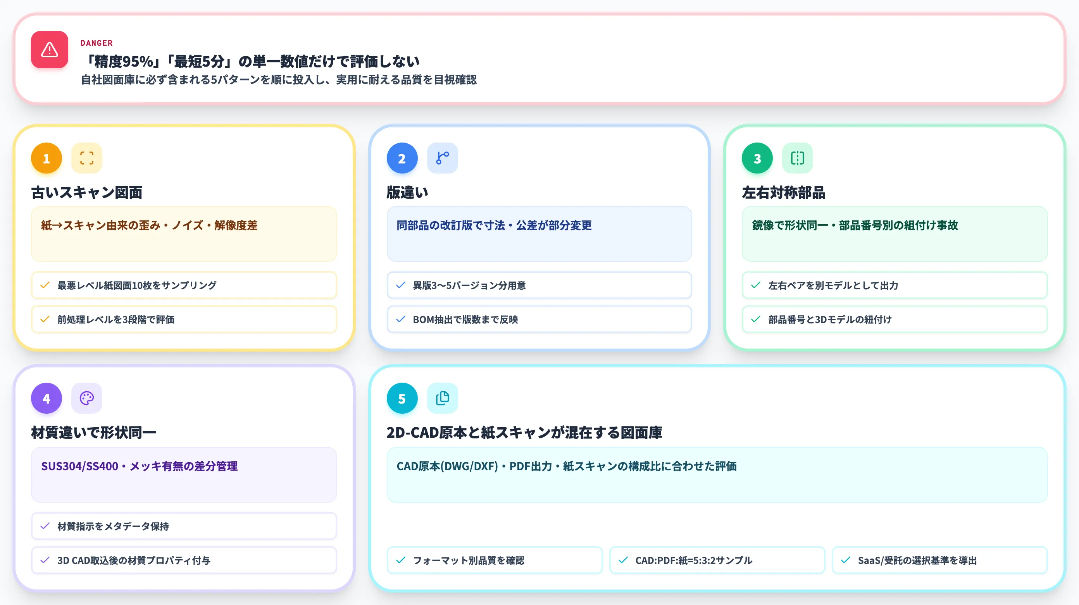This screenshot has width=1079, height=605.
Task: Select the item 3D CAD取込後の材質プロパティ付与
Action: tap(184, 560)
